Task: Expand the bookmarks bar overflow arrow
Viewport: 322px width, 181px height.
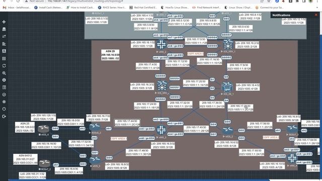Action: (317, 8)
